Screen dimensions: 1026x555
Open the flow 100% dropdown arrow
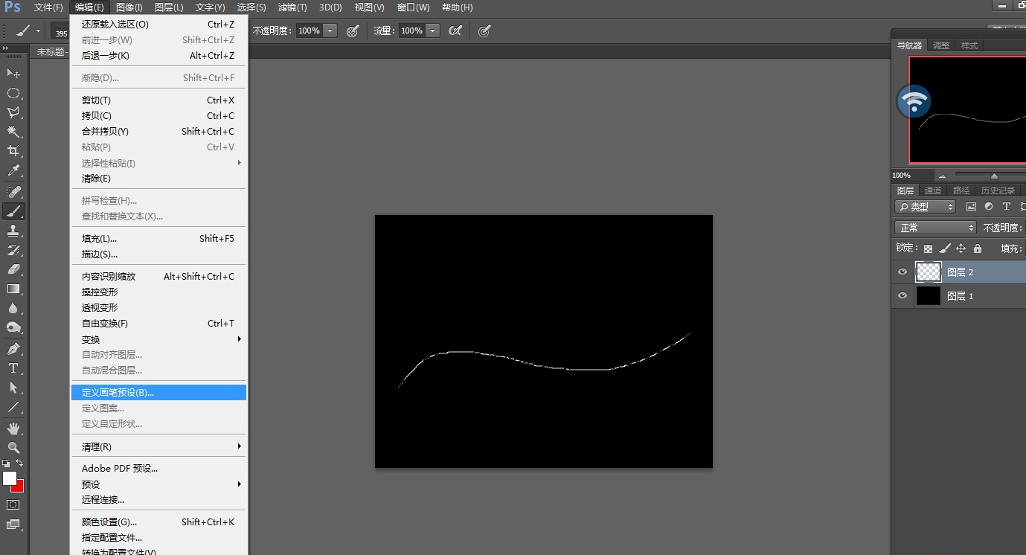point(433,31)
